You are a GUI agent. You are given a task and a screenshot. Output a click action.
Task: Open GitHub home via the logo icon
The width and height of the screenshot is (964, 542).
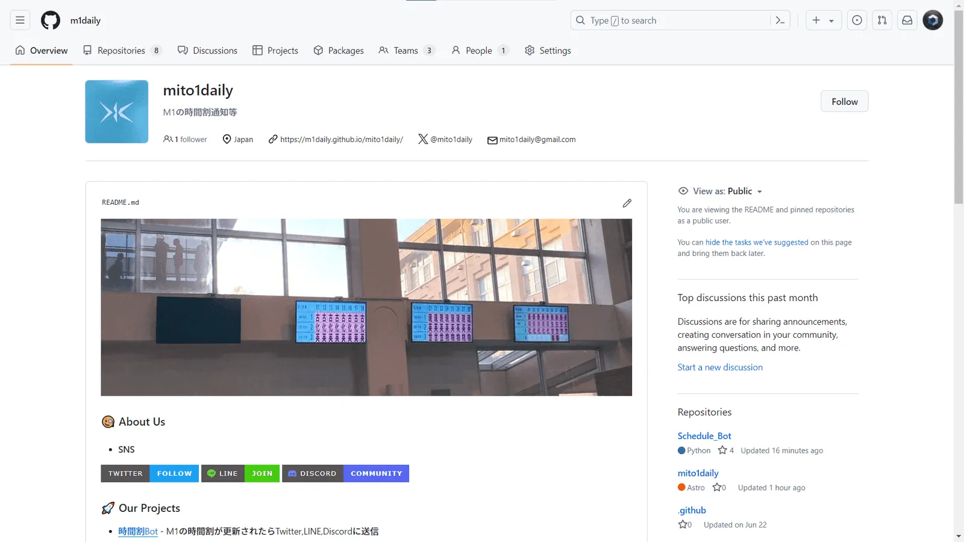pyautogui.click(x=50, y=20)
